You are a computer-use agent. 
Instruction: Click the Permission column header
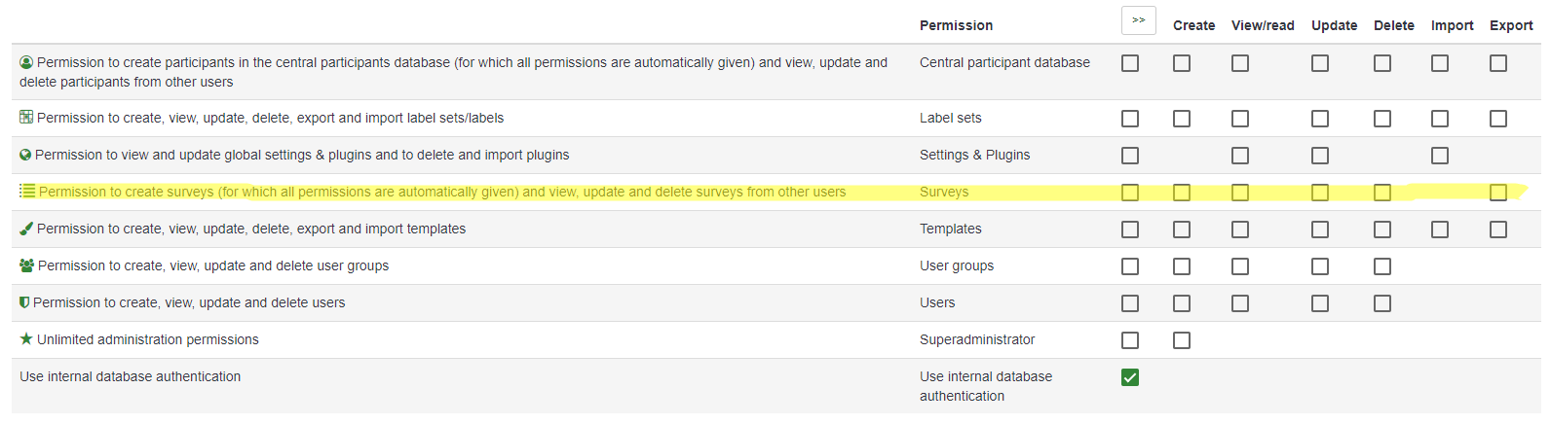coord(956,25)
